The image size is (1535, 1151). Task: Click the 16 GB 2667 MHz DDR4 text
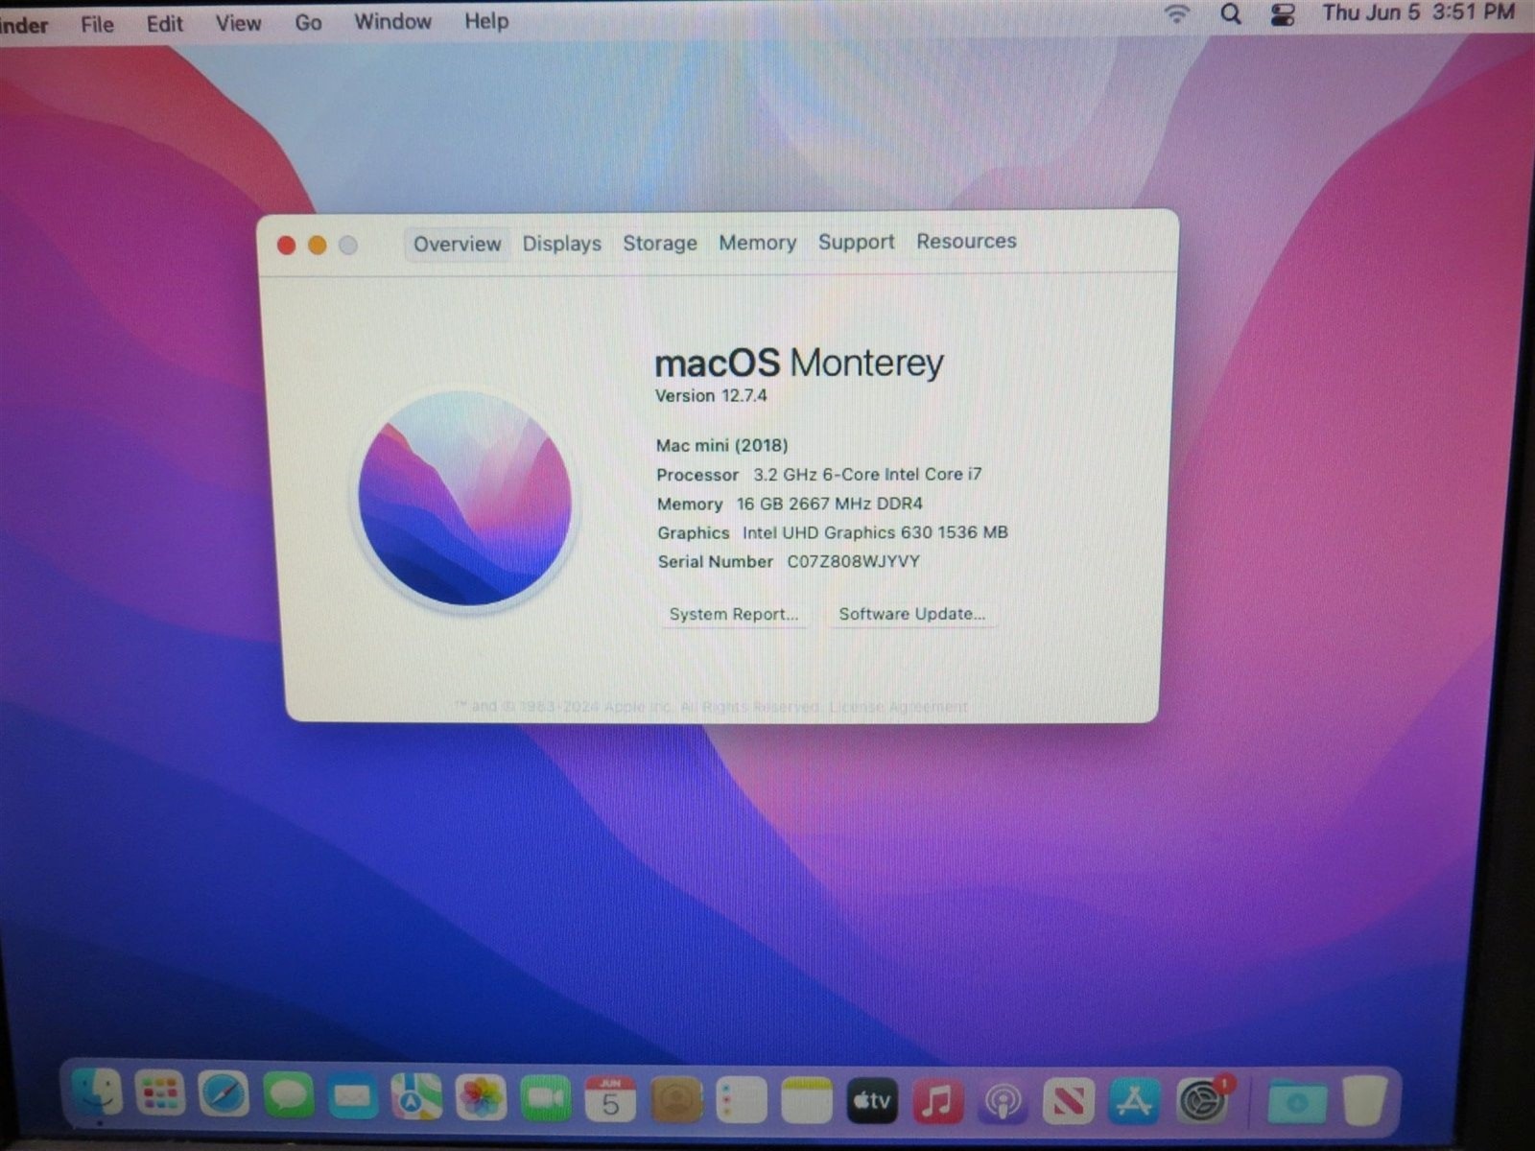[x=830, y=504]
